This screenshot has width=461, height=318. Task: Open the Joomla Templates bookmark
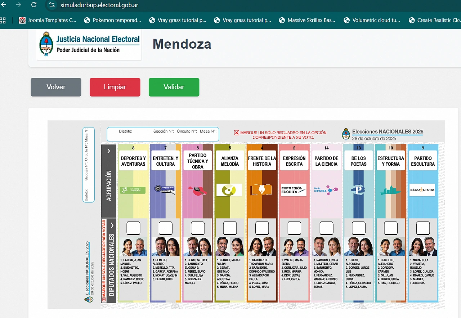click(48, 20)
